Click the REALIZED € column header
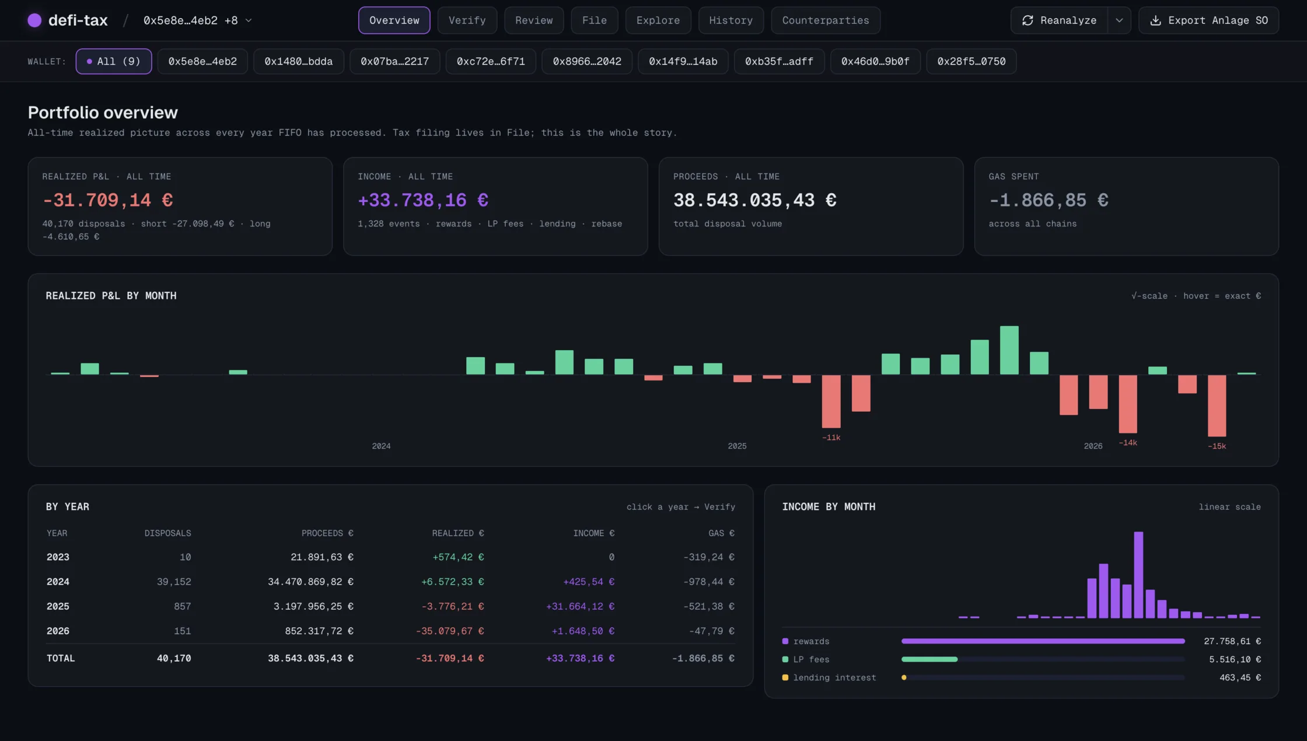Screen dimensions: 1307x741 458,533
